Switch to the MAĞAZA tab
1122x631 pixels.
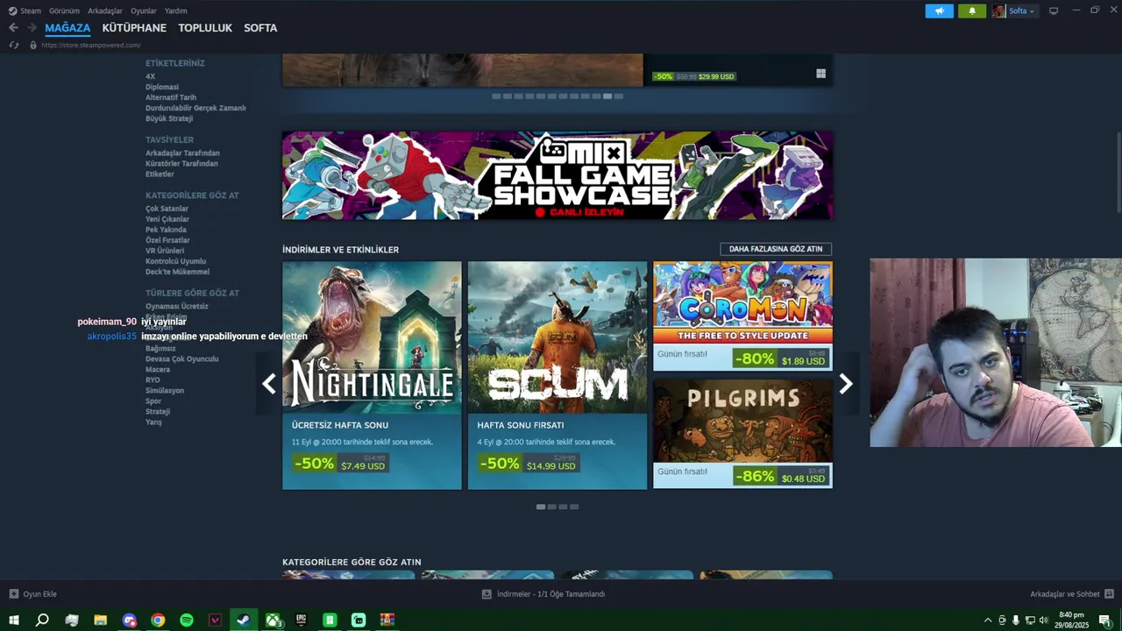tap(67, 28)
